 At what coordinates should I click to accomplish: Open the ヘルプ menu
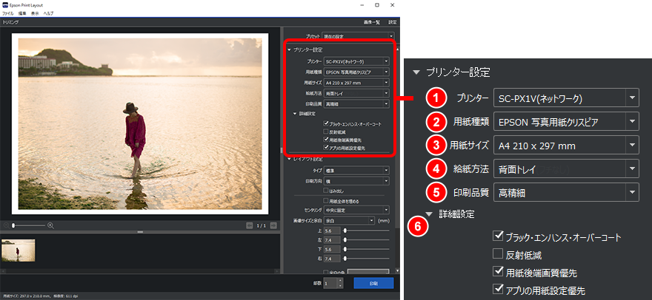48,14
